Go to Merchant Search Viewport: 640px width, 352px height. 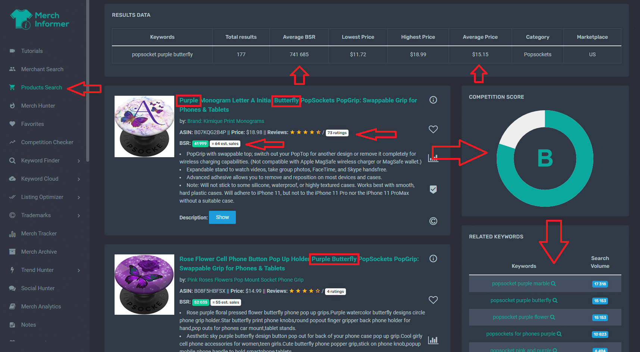(x=42, y=69)
